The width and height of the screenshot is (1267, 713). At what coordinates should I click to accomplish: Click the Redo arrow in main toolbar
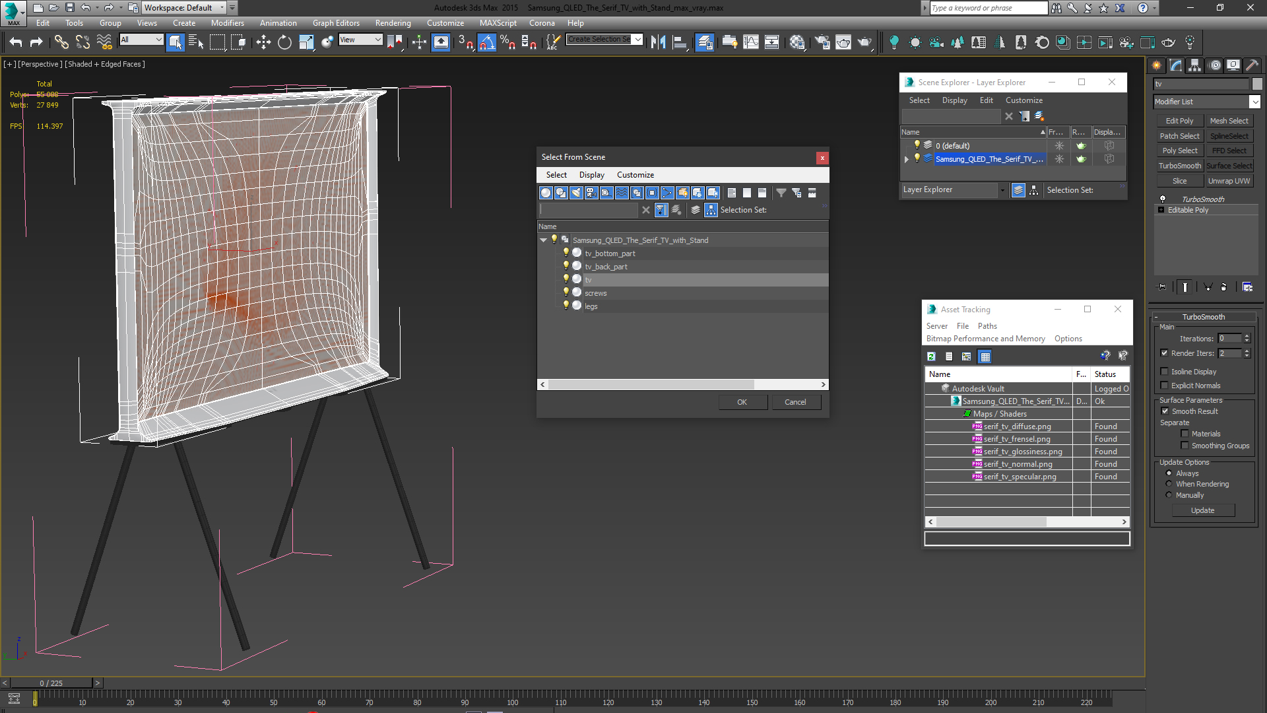coord(36,43)
